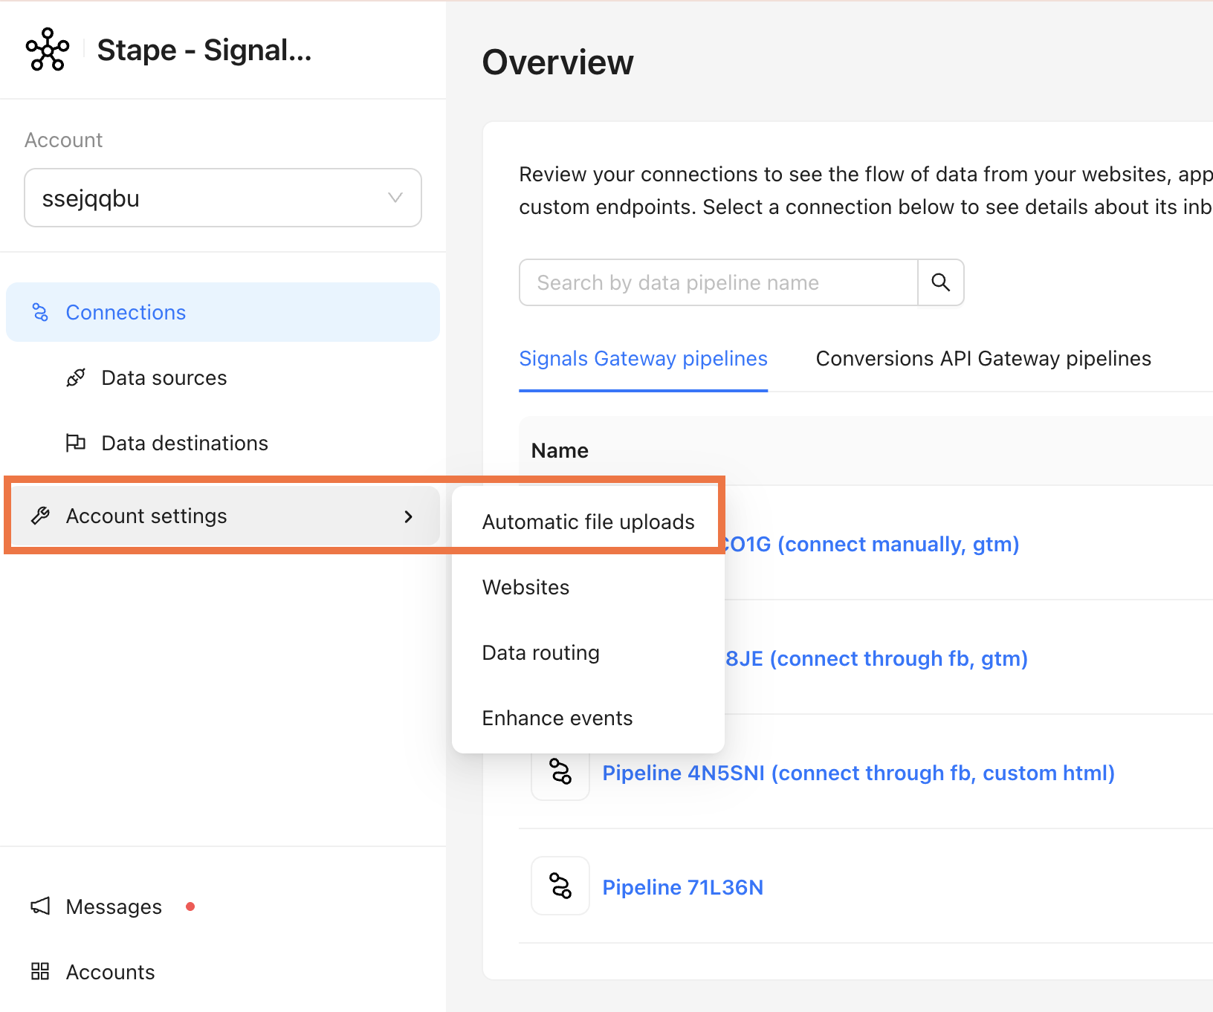Click the Data destinations flag icon

[x=76, y=444]
